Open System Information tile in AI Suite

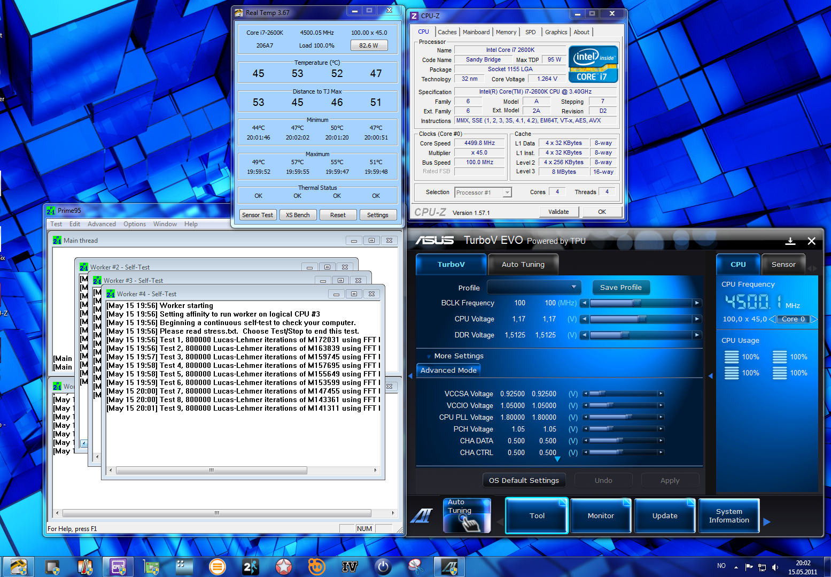coord(729,516)
